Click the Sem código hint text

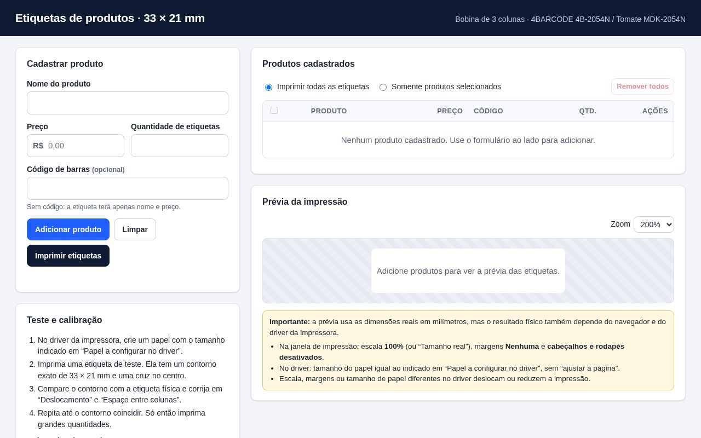(x=104, y=207)
